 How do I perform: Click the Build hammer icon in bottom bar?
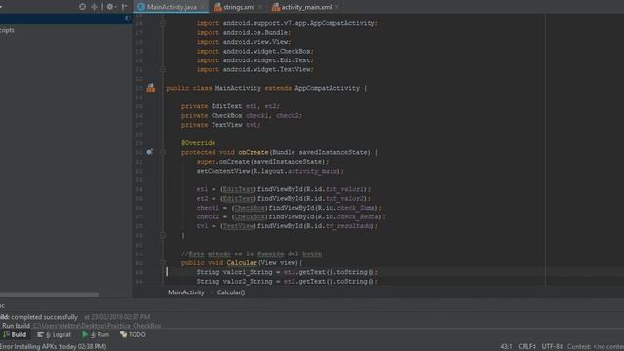coord(6,334)
